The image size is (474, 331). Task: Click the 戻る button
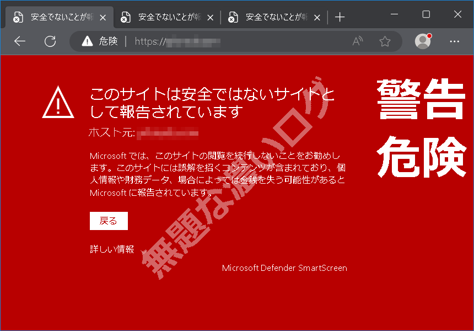pos(109,221)
